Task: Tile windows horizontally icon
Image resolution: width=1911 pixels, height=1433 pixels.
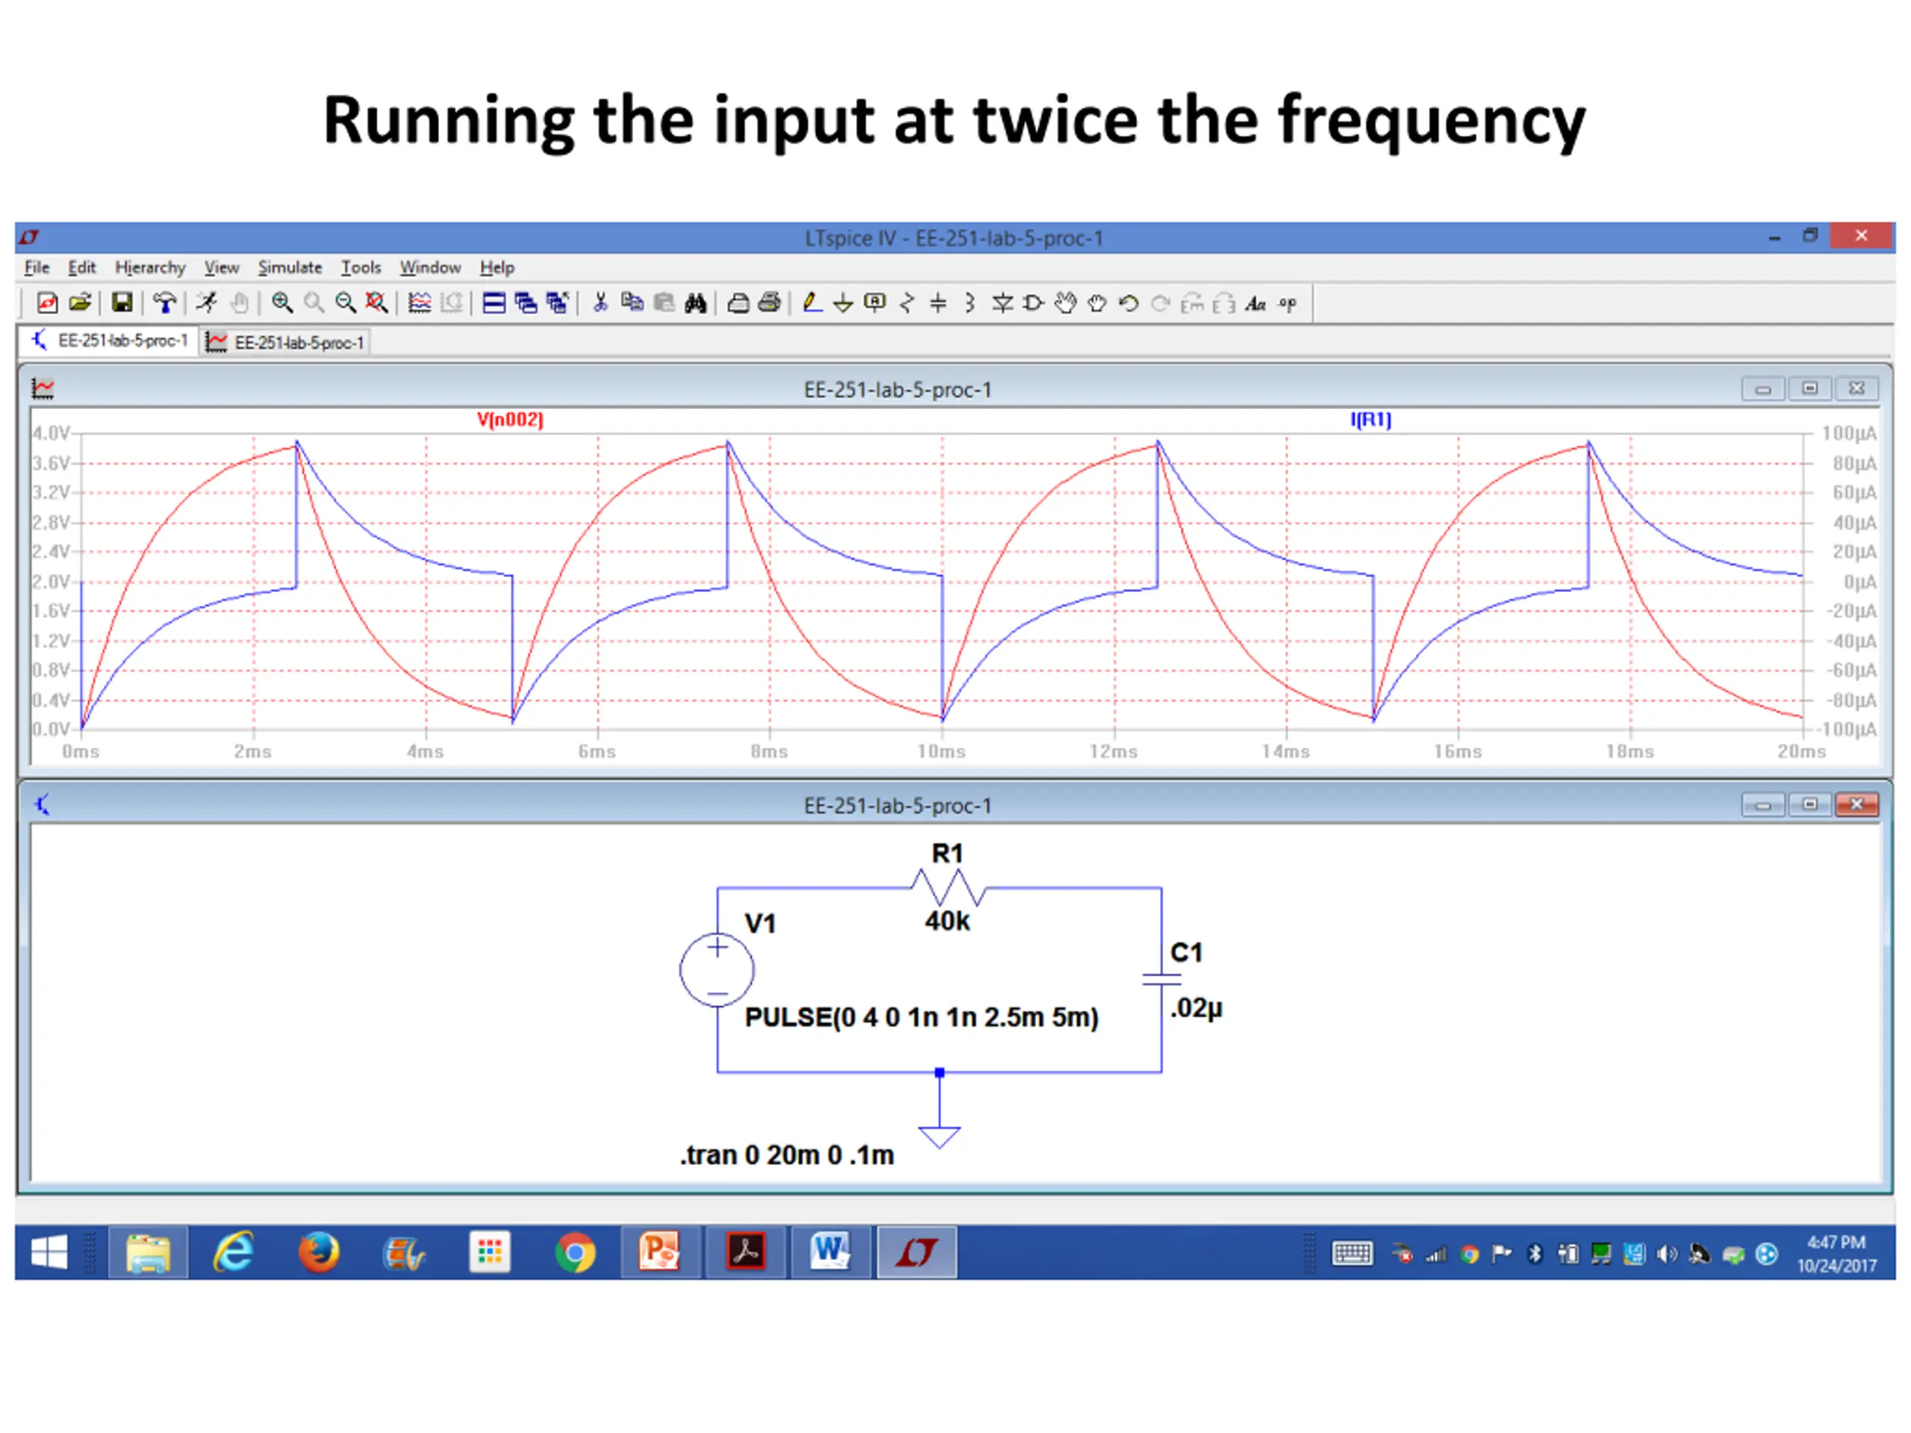Action: click(x=493, y=303)
